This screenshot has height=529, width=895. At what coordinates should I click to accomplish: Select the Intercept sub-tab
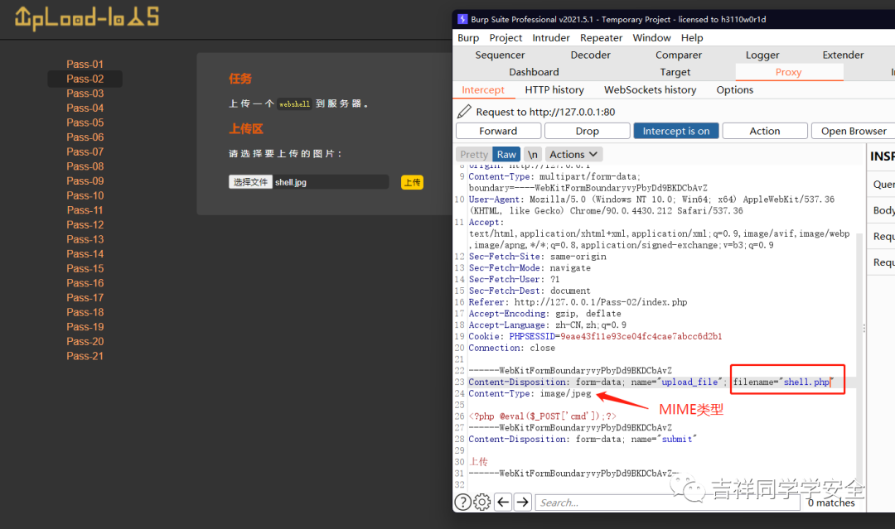point(483,89)
